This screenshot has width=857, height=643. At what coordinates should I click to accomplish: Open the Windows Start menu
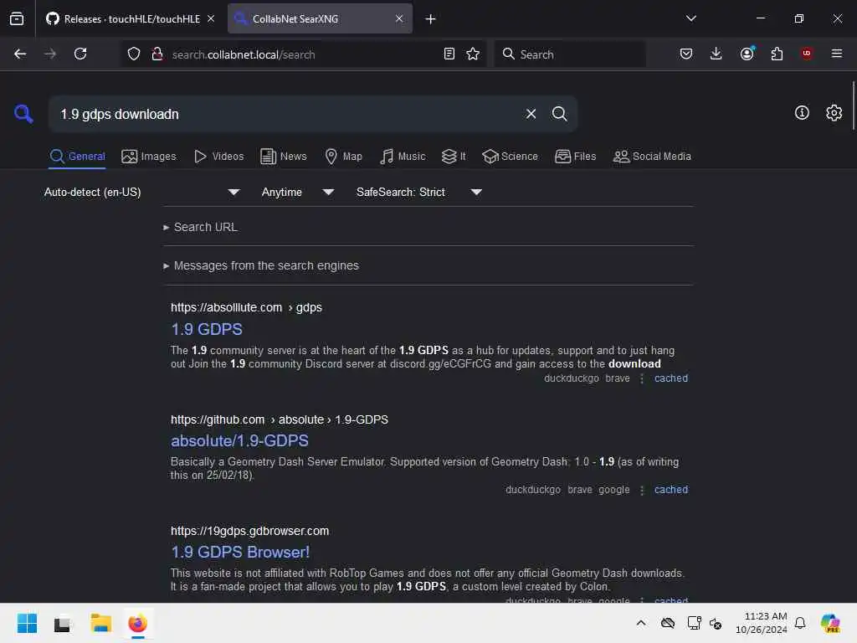pos(27,623)
